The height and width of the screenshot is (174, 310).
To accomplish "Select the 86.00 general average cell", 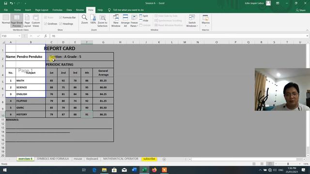I will [103, 87].
